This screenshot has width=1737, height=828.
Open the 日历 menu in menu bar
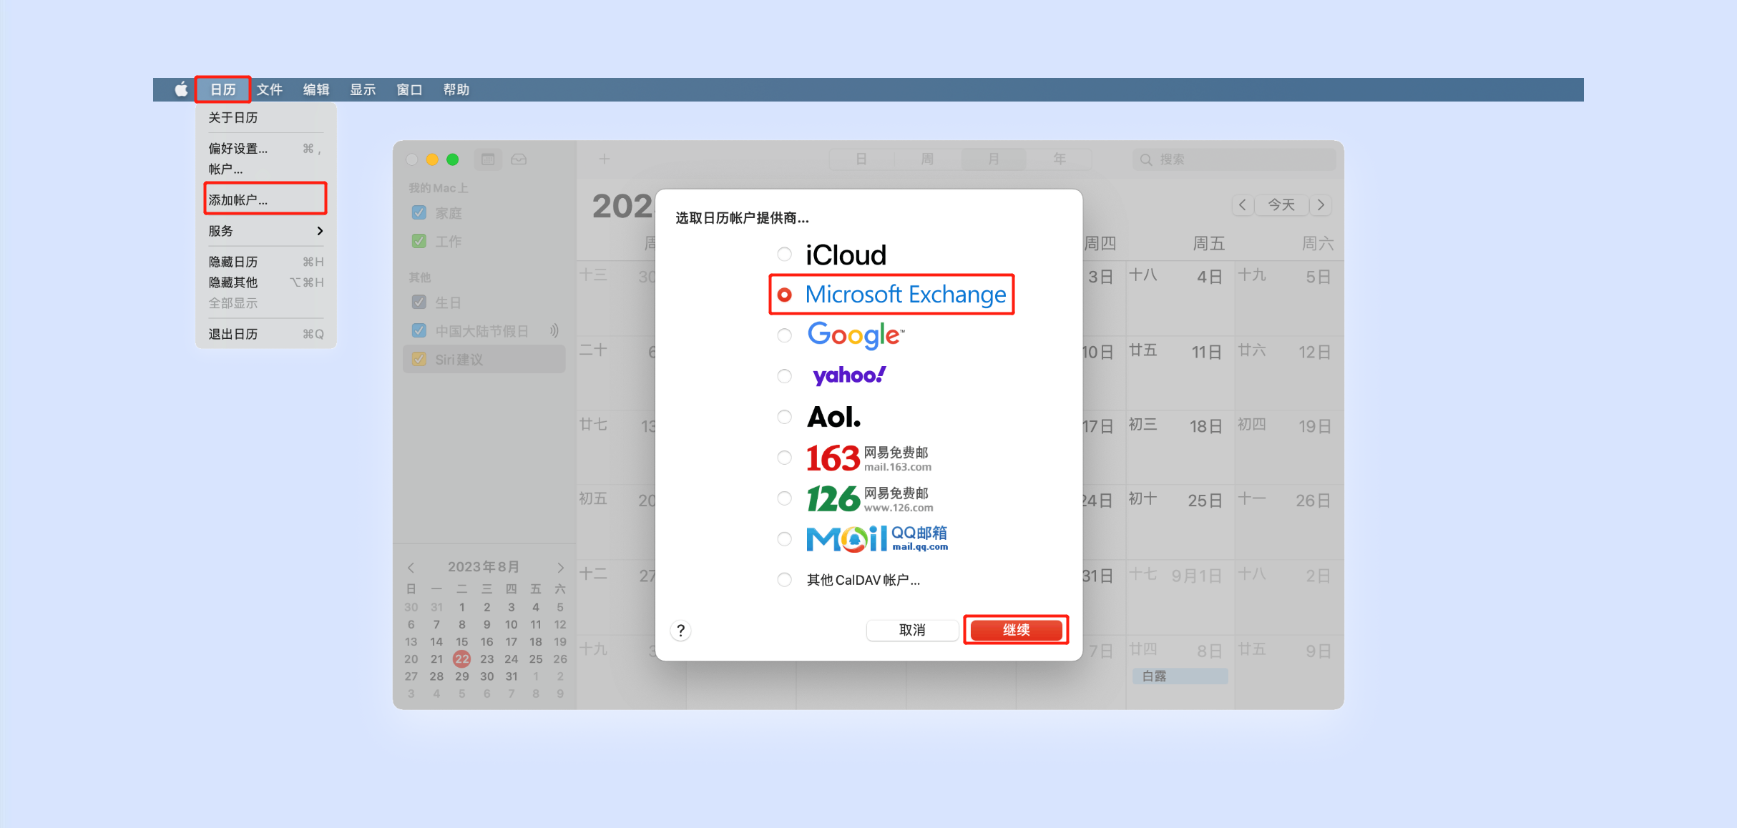tap(223, 89)
